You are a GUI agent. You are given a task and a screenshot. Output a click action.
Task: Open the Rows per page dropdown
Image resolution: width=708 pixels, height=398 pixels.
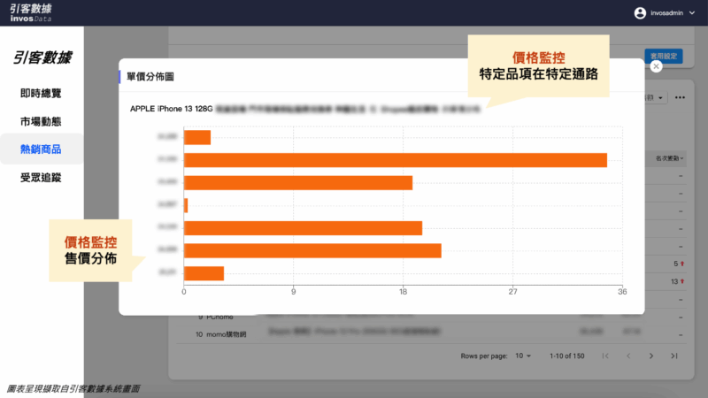[523, 356]
